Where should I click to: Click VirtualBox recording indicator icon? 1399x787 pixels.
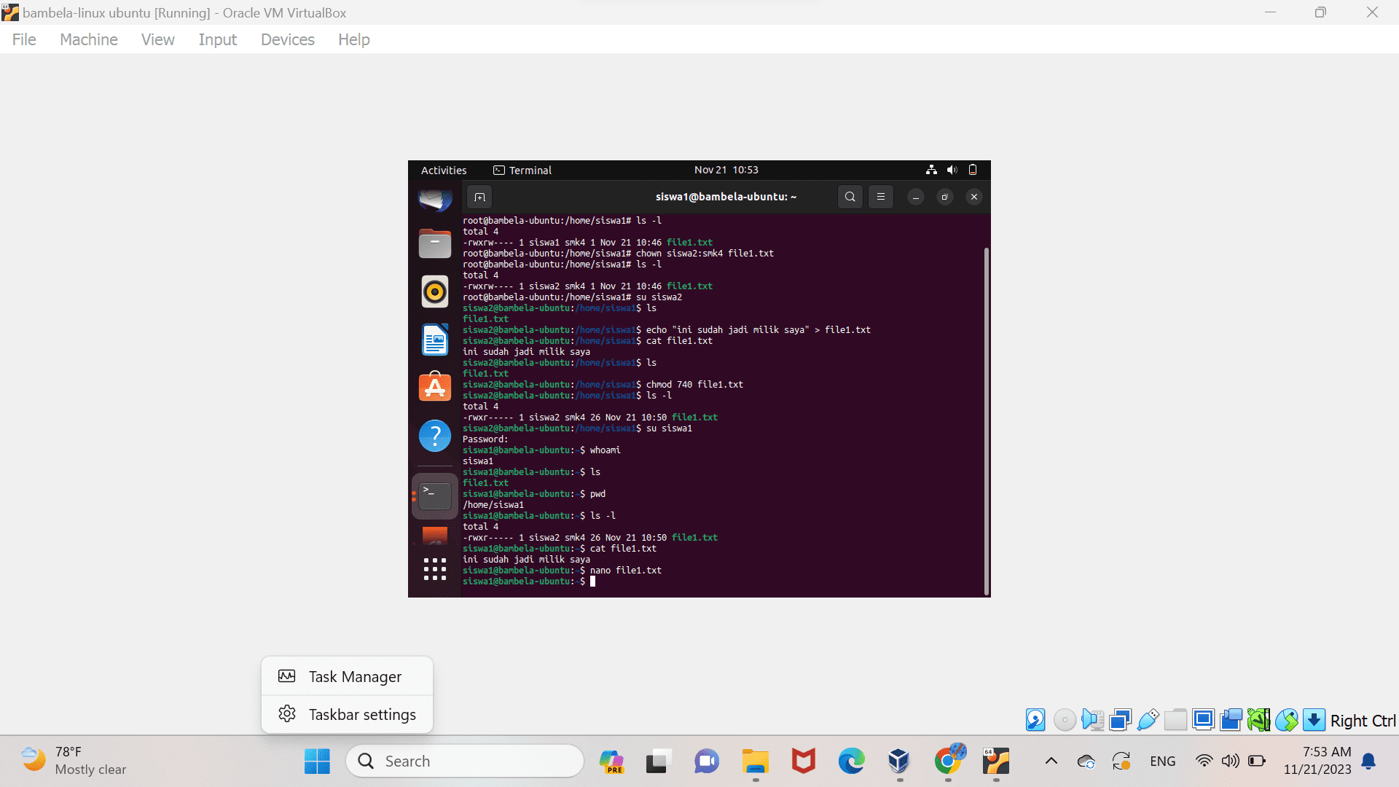click(1231, 720)
